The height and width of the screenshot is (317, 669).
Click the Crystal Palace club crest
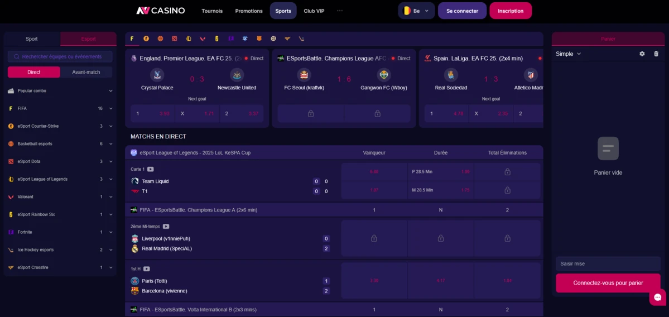157,75
